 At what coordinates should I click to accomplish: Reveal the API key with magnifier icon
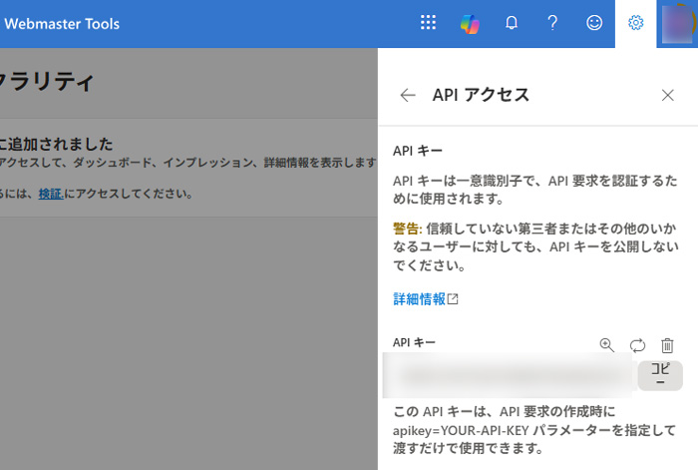[x=606, y=345]
